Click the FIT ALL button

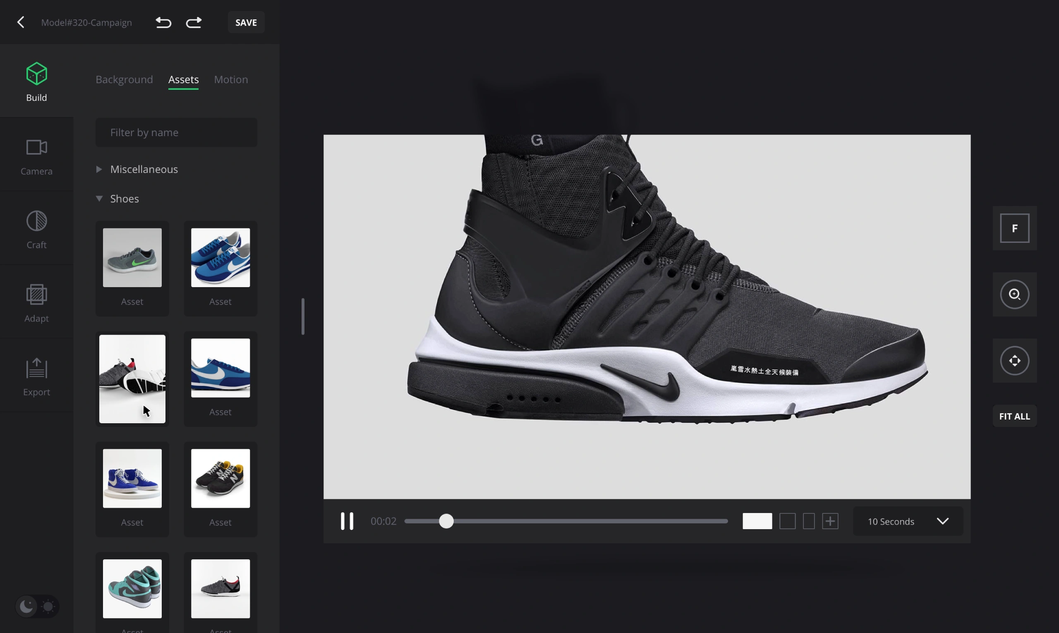point(1014,416)
